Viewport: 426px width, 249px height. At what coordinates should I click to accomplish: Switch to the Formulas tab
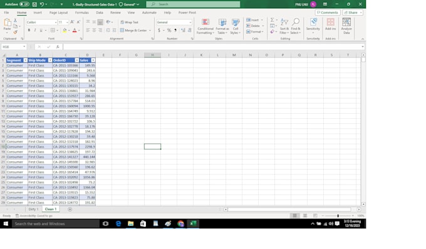pos(82,13)
